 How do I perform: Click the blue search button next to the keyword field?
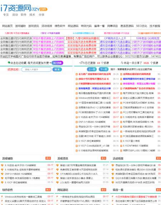pyautogui.click(x=57, y=69)
